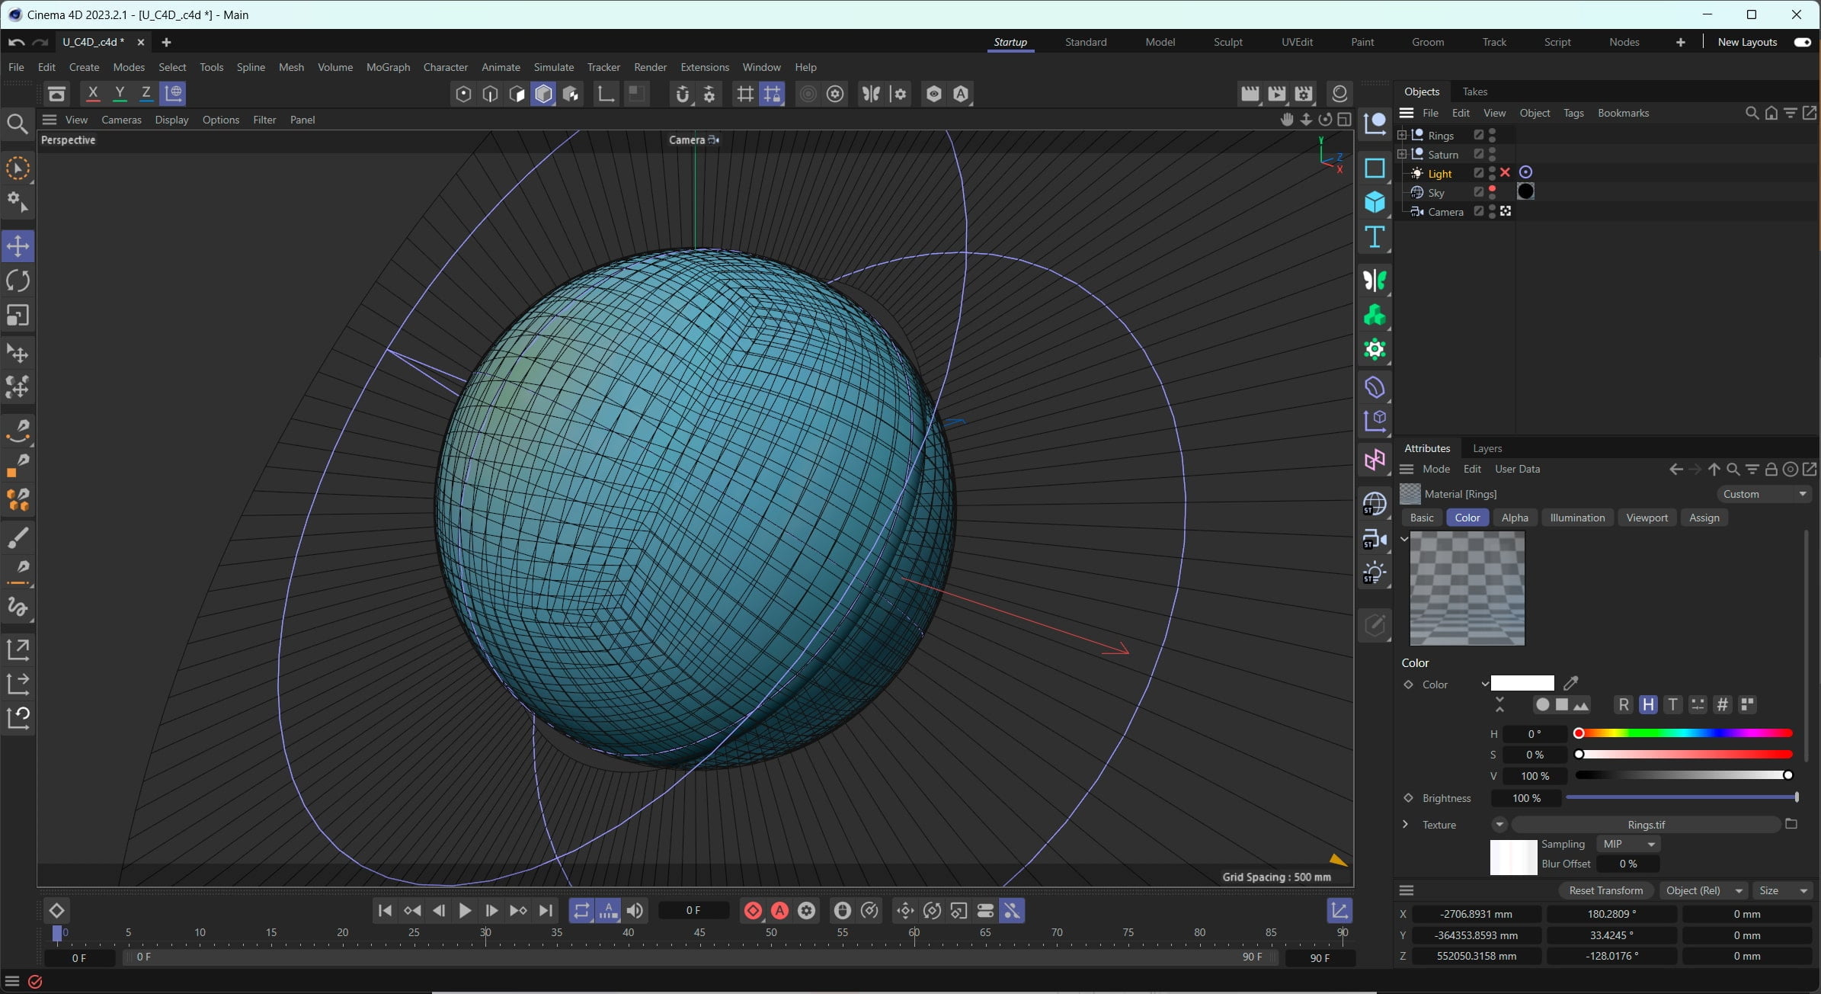Adjust the Hue rainbow slider
This screenshot has width=1821, height=994.
pyautogui.click(x=1684, y=733)
